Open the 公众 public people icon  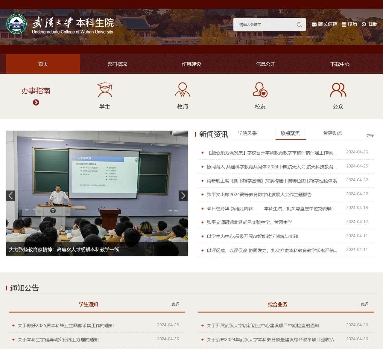338,90
